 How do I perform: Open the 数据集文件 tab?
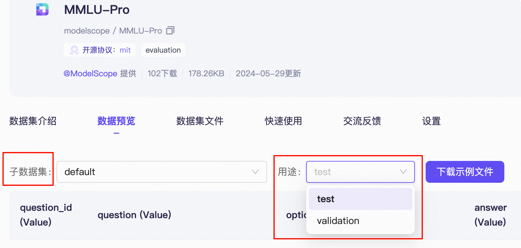click(200, 121)
